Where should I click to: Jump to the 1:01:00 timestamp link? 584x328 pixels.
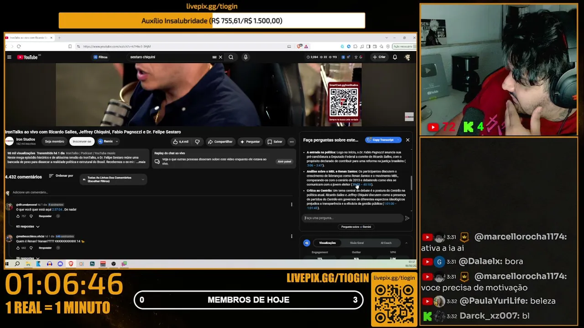point(390,204)
